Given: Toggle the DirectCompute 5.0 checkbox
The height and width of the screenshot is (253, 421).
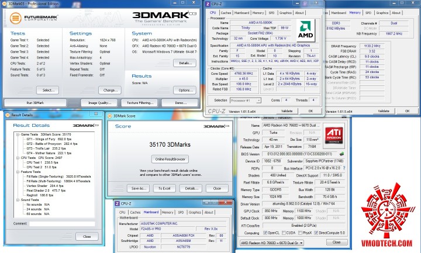Looking at the screenshot, I should coord(316,233).
